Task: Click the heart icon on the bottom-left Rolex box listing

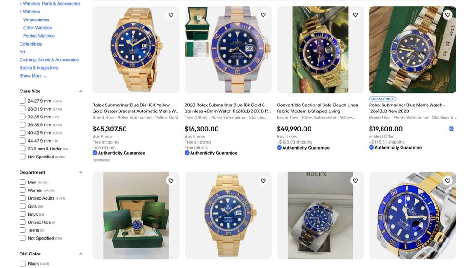Action: click(170, 180)
